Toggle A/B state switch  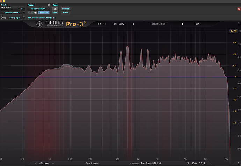coord(115,24)
